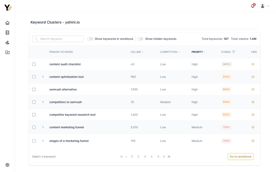Image resolution: width=276 pixels, height=172 pixels.
Task: Click the Funnel column header label
Action: tap(226, 52)
